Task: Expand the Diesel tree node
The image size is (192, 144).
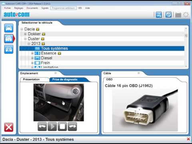Action: coord(32,58)
